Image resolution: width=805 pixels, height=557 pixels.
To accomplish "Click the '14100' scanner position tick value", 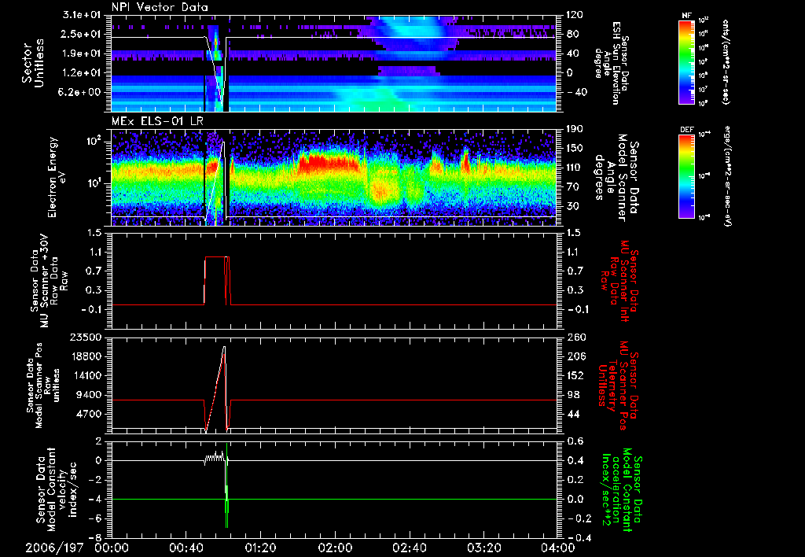I will click(x=86, y=375).
